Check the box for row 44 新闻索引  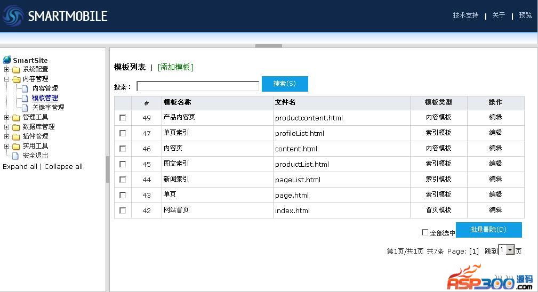[123, 180]
